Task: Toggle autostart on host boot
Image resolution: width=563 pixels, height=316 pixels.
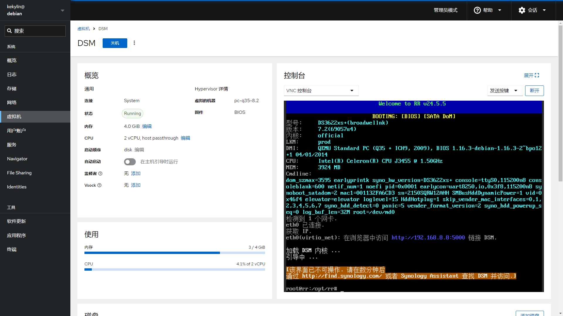Action: click(130, 162)
